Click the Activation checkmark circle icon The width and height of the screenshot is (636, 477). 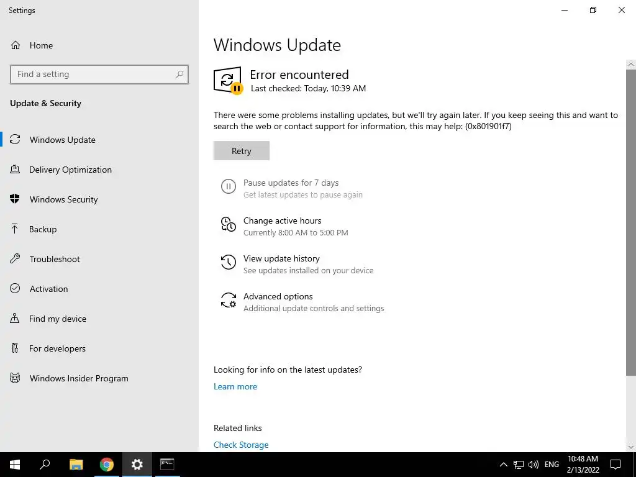(x=15, y=288)
